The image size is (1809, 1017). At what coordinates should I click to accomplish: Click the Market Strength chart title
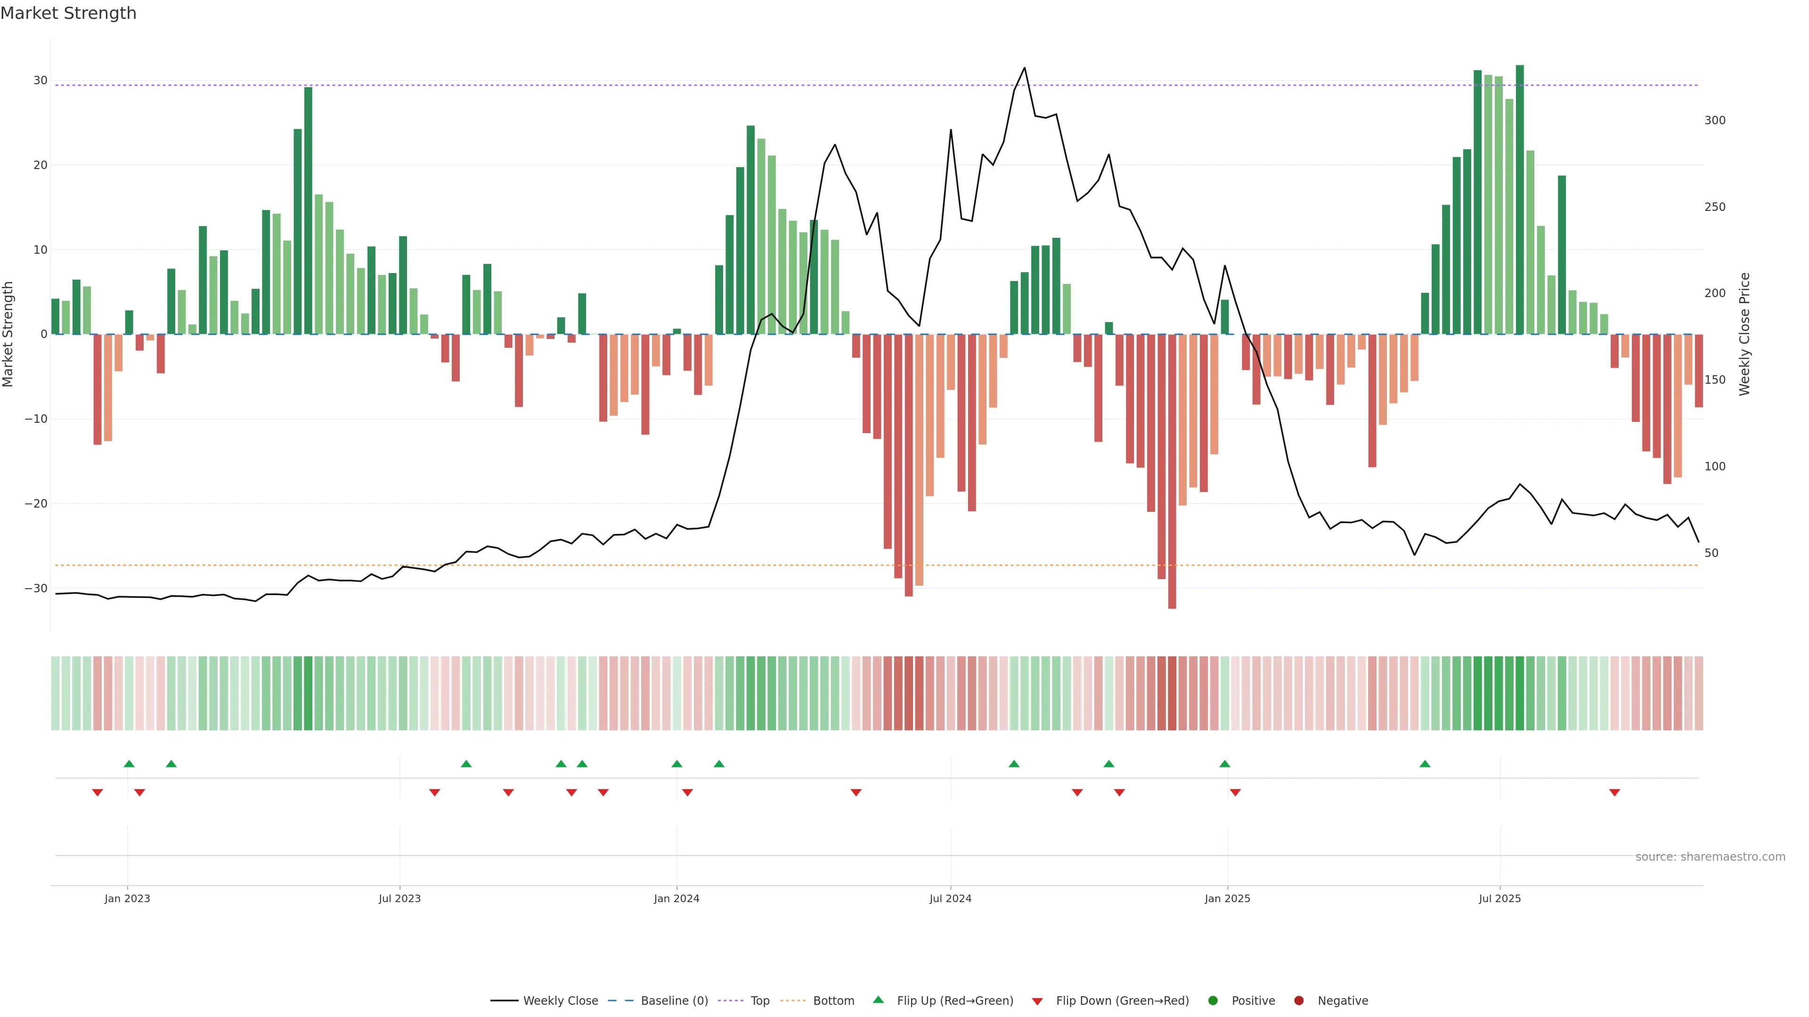click(68, 13)
